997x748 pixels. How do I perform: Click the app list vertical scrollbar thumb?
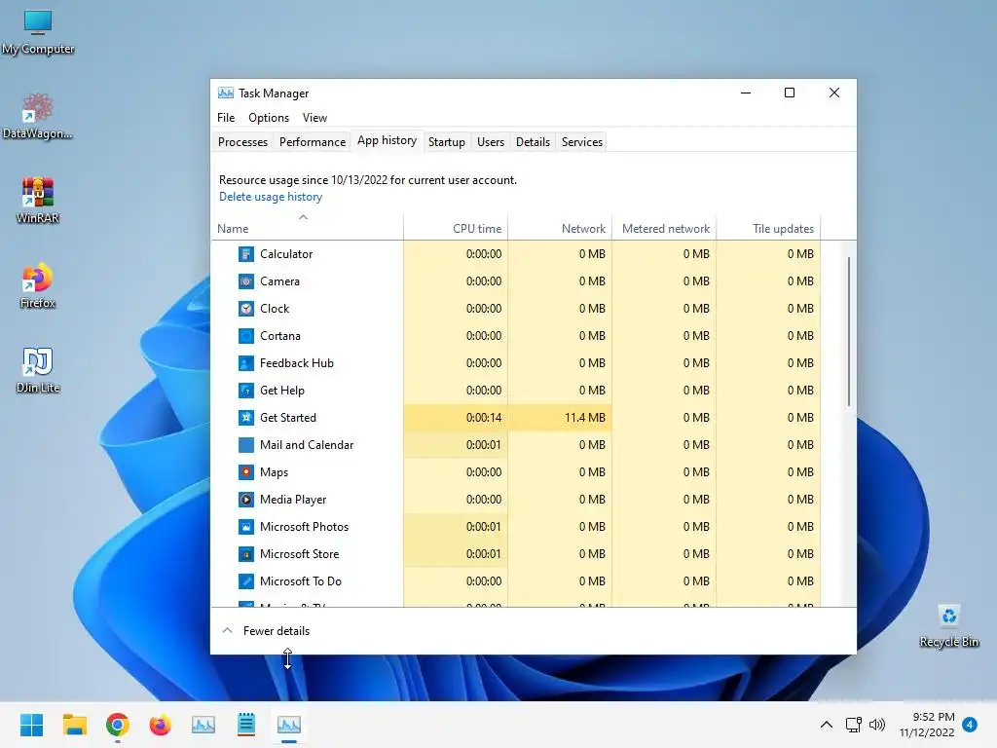coord(848,331)
